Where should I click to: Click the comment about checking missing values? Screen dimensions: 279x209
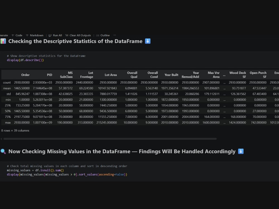(67, 166)
